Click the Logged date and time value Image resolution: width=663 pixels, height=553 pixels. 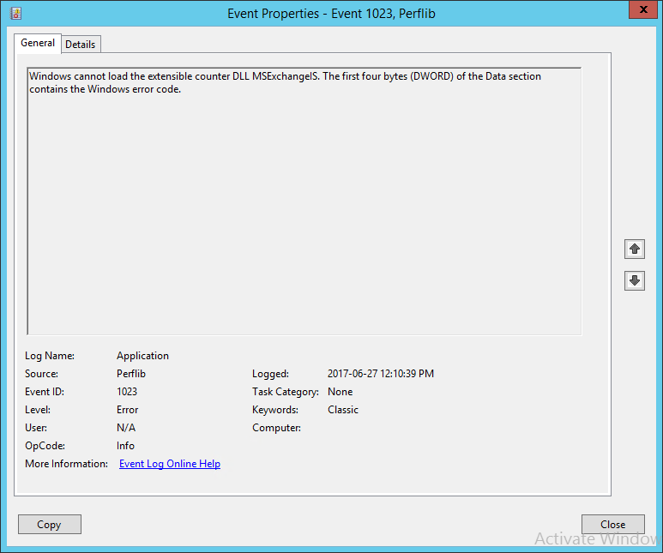pos(381,374)
